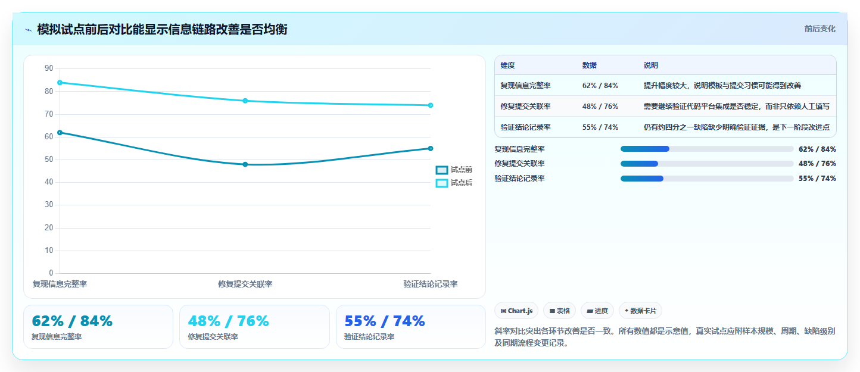Select the 修复提交关联率 progress bar
Viewport: 860px width, 372px height.
(x=707, y=164)
